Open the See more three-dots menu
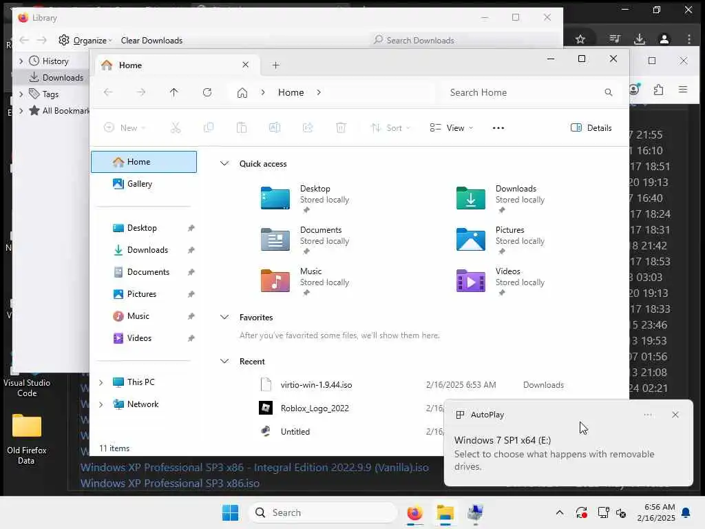Image resolution: width=705 pixels, height=529 pixels. tap(498, 127)
